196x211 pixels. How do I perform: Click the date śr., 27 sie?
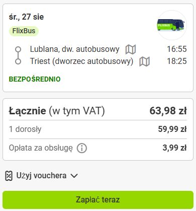pos(26,17)
